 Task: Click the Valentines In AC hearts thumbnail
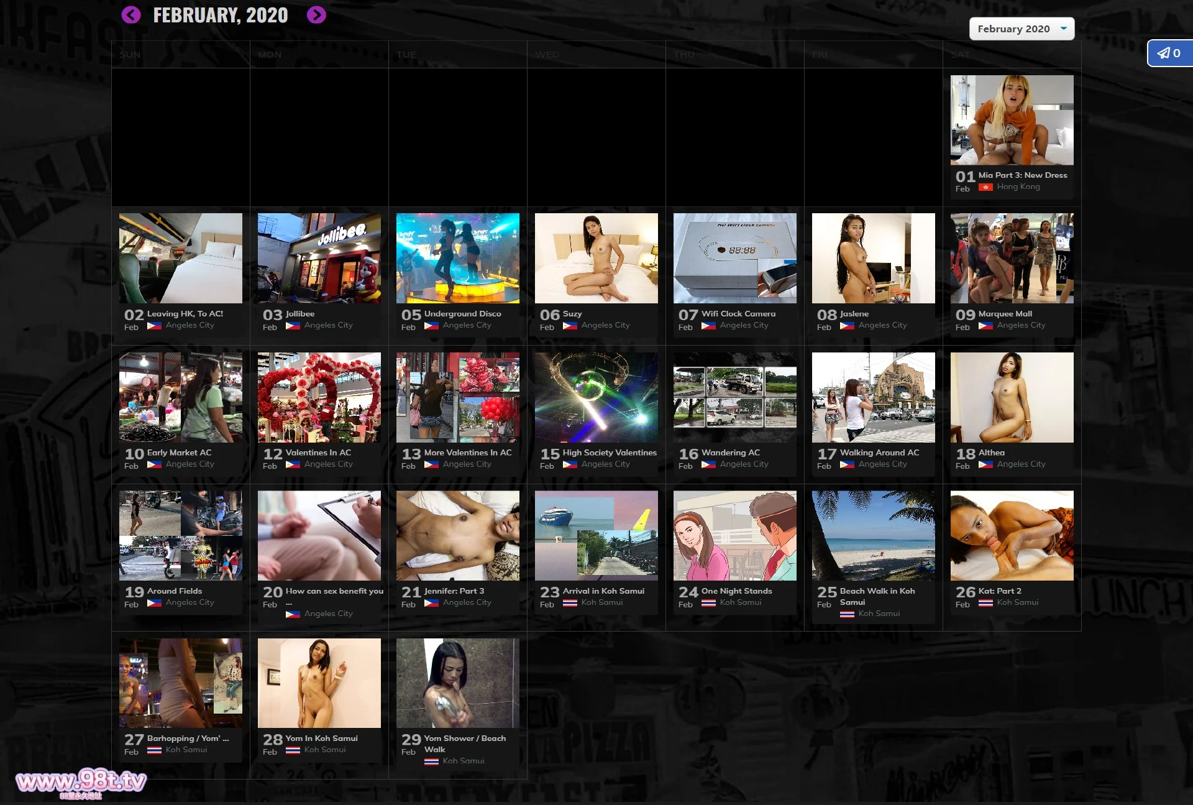click(319, 398)
